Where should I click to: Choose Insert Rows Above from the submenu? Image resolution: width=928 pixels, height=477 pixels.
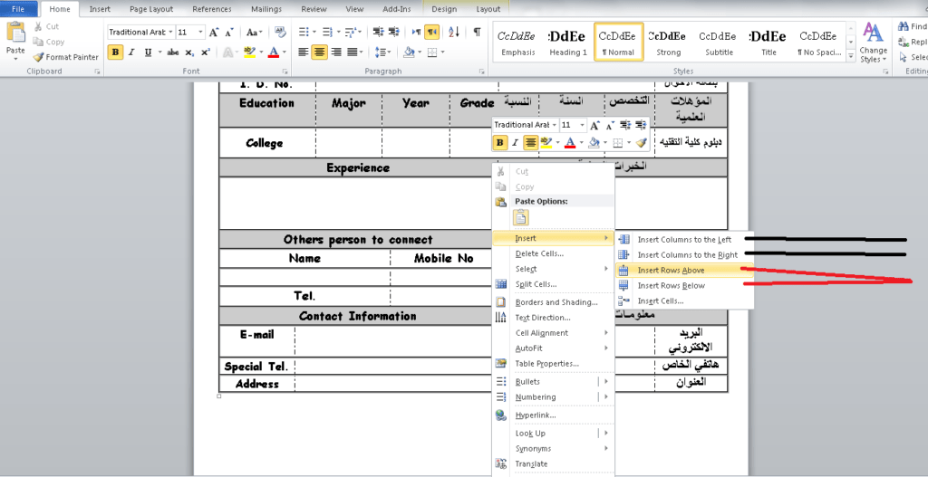(x=671, y=270)
